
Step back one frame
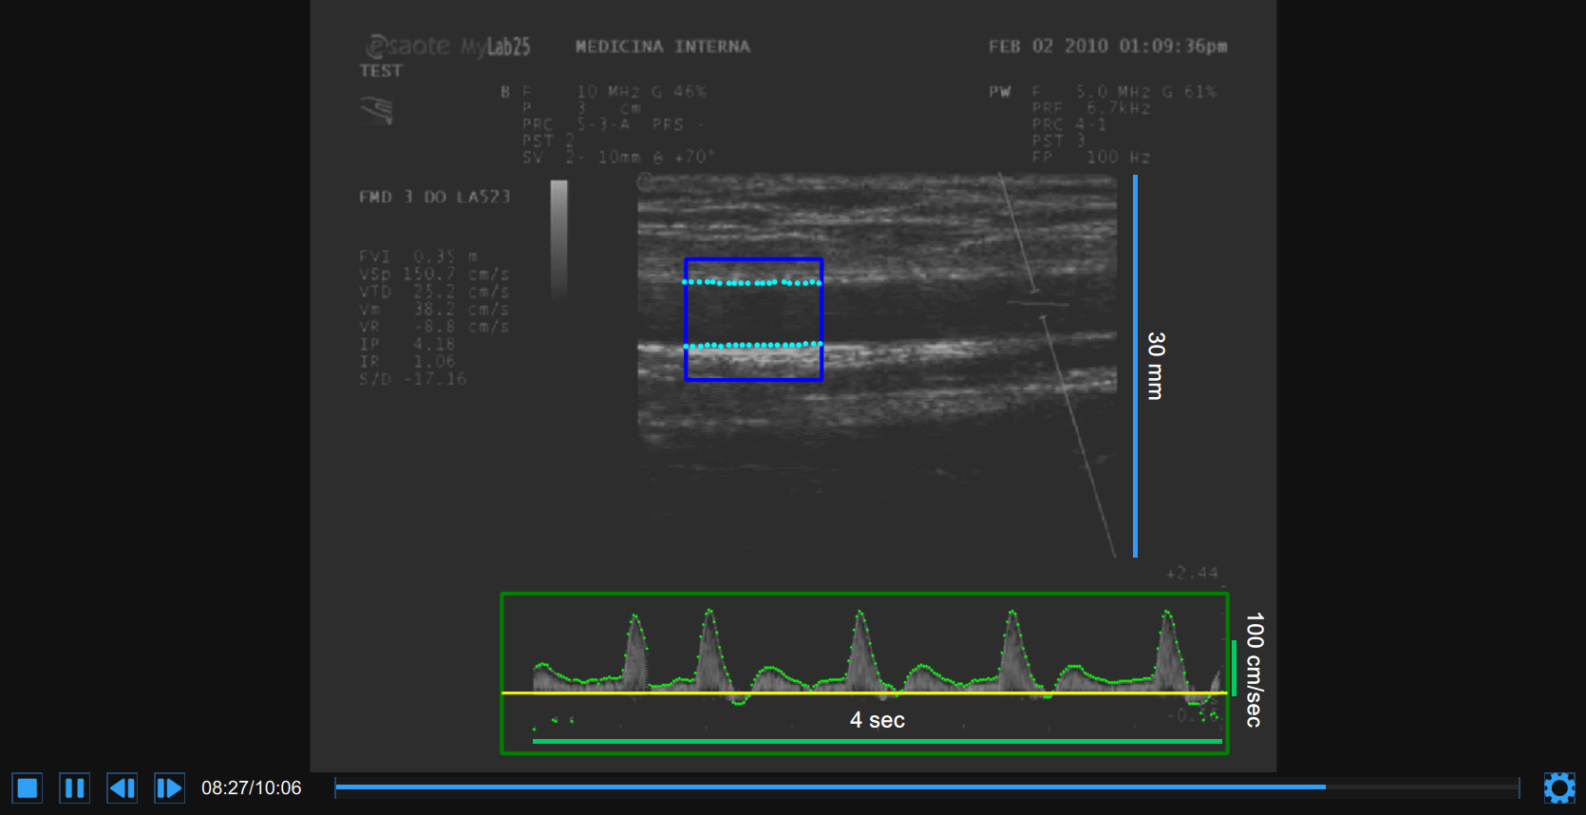click(122, 787)
